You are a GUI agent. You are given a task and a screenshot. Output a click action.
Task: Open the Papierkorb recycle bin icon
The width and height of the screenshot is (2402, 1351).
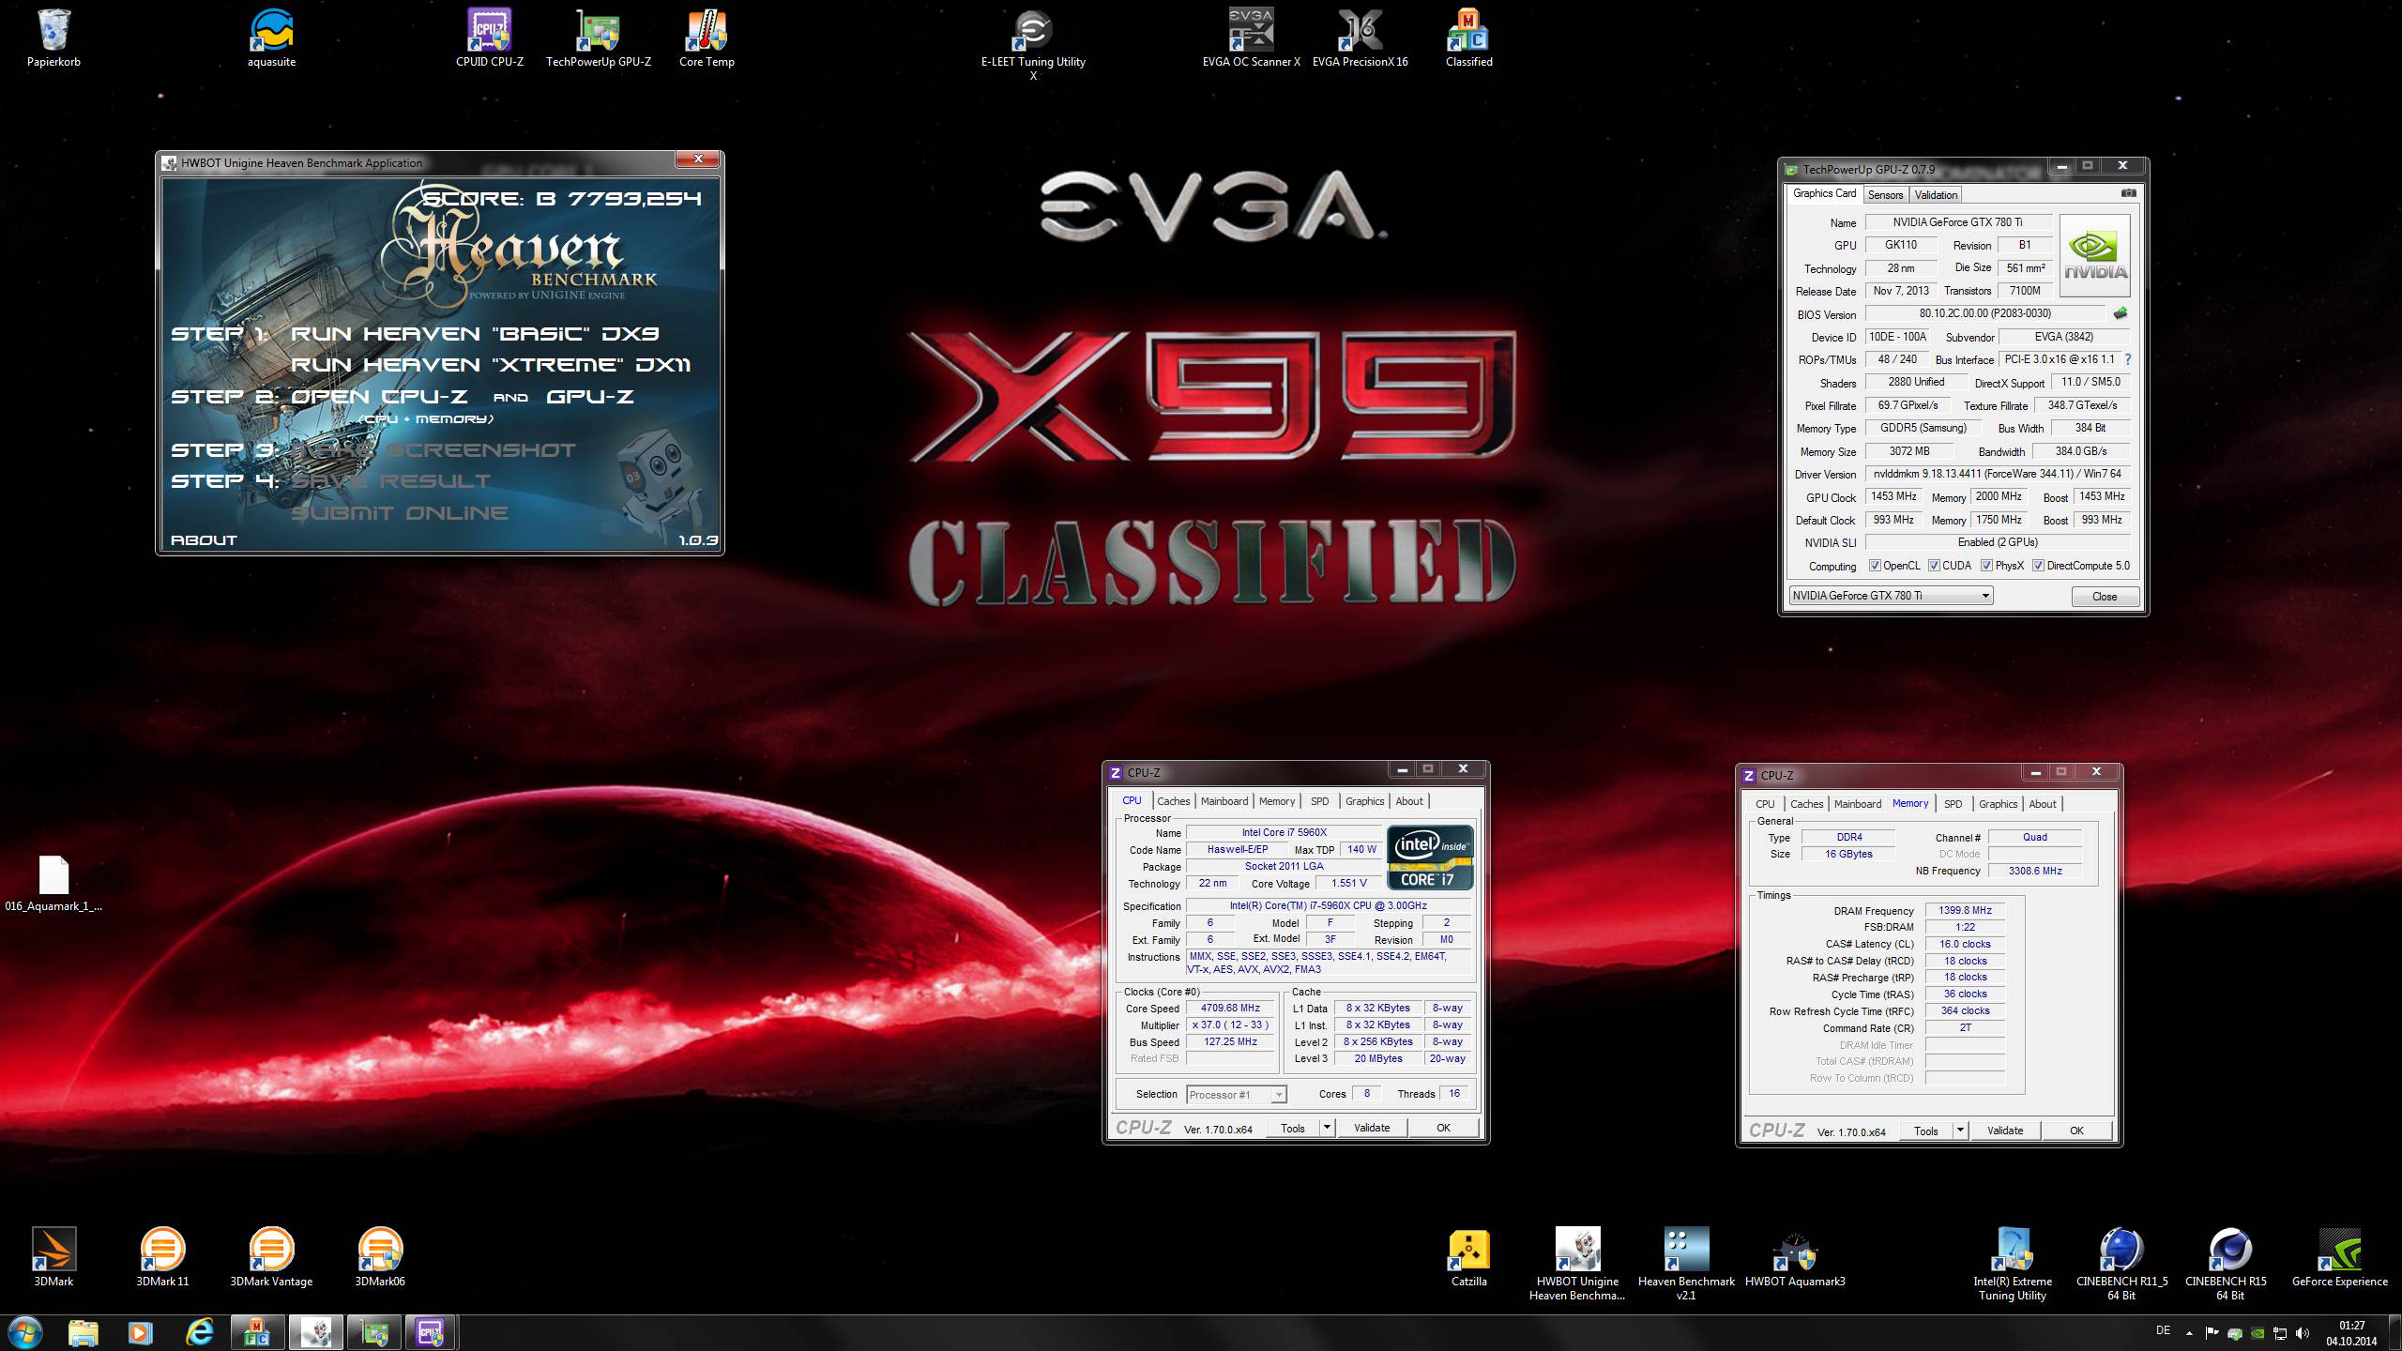[x=53, y=39]
